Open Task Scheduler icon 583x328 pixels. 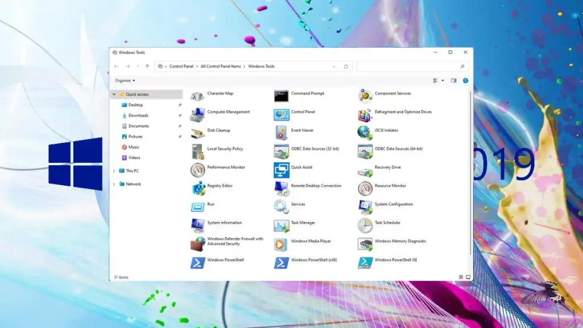365,225
